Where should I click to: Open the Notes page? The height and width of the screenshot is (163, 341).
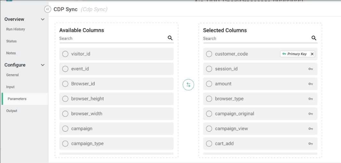[11, 53]
